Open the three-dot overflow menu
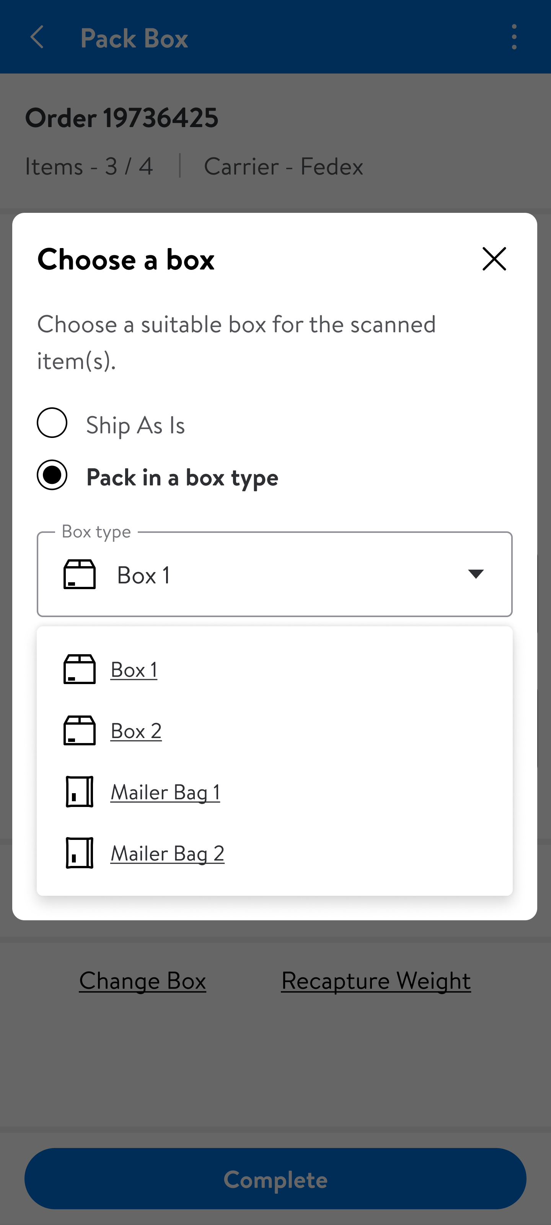551x1225 pixels. (514, 37)
